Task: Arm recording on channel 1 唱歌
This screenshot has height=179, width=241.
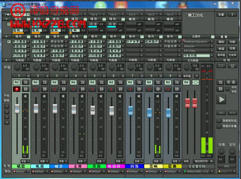Action: (17, 89)
